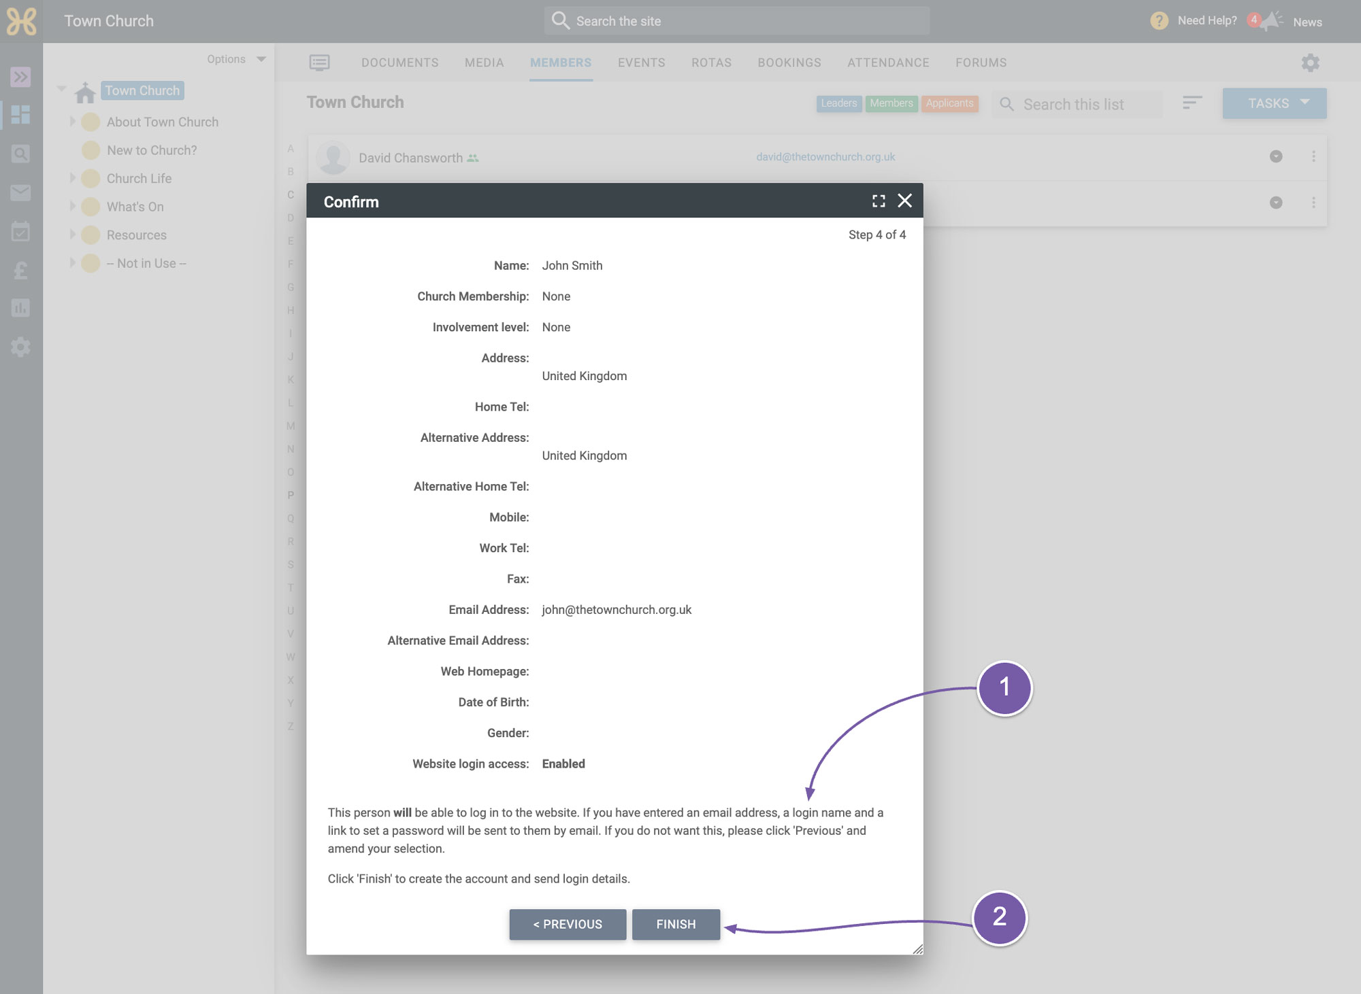Jump to letter P in alphabet index
The width and height of the screenshot is (1361, 994).
coord(291,495)
